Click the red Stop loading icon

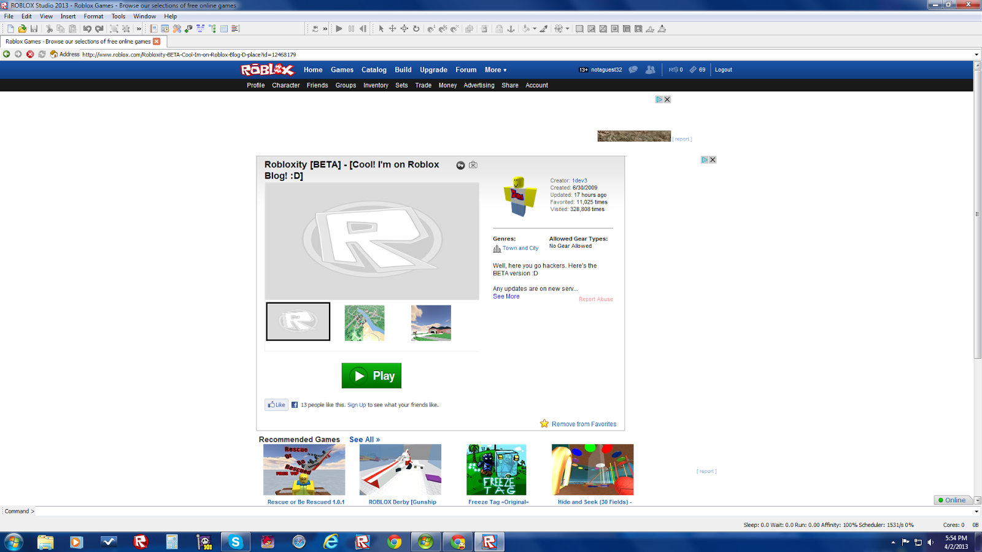point(30,54)
